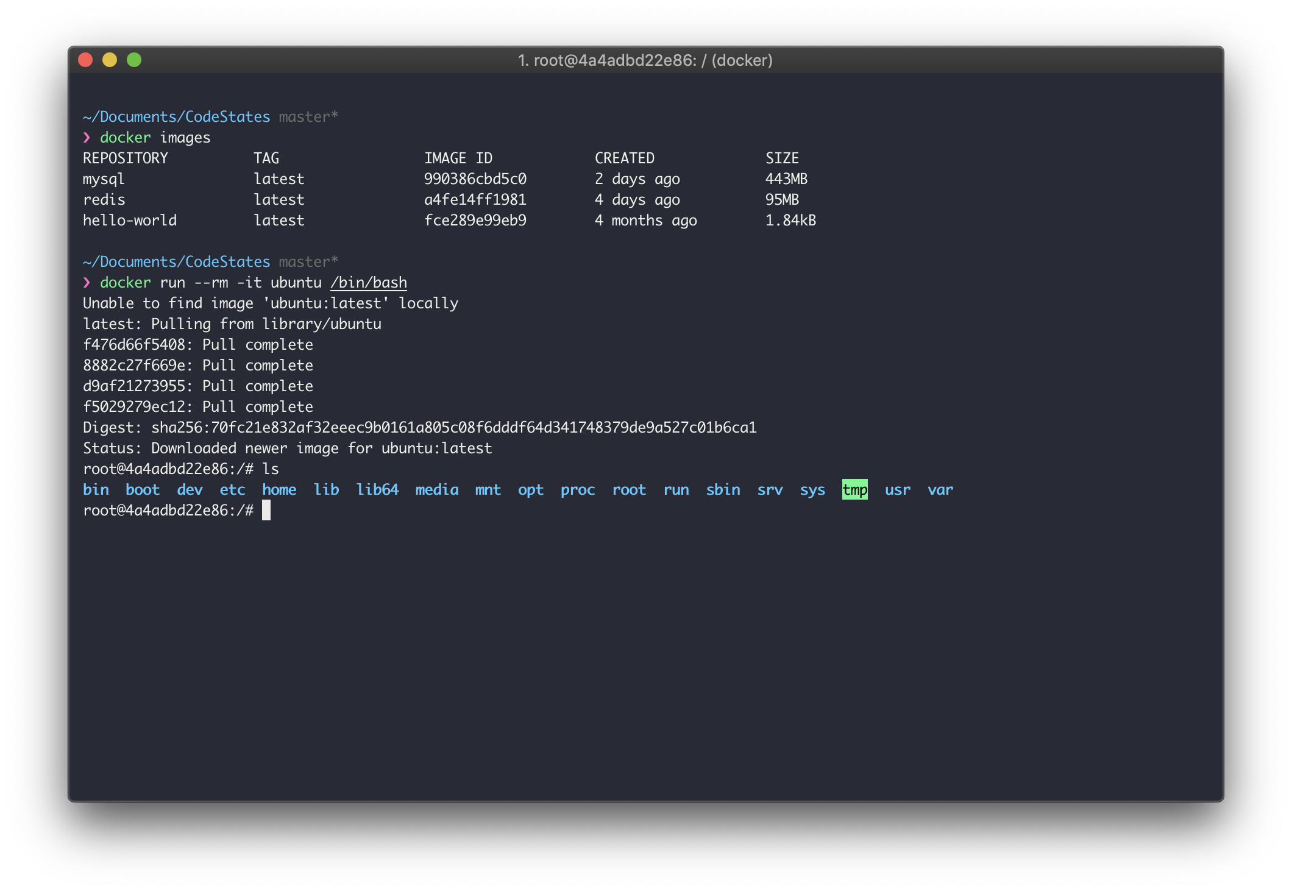Viewport: 1292px width, 892px height.
Task: Click the IMAGE ID column header
Action: point(458,158)
